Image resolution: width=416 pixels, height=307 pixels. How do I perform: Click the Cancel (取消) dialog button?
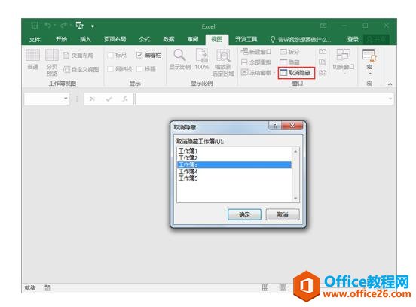(x=283, y=214)
